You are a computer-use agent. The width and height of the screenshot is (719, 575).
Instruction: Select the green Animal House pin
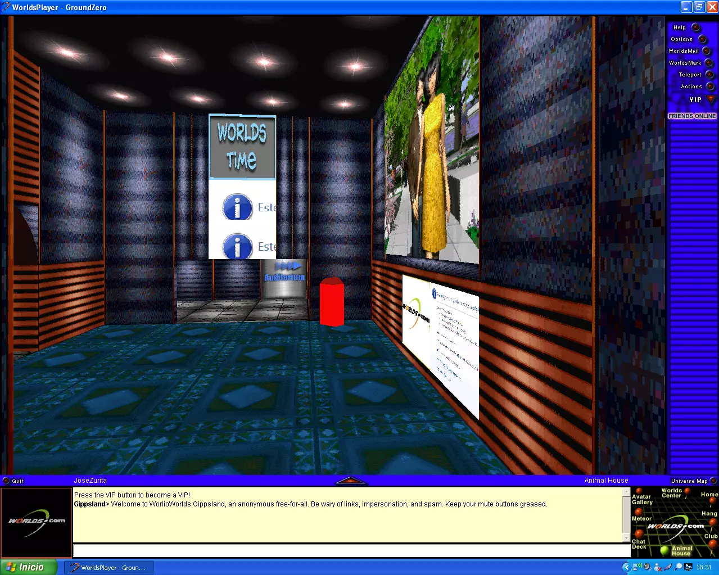tap(664, 550)
